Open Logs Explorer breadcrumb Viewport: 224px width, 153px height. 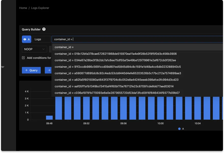[x=40, y=8]
